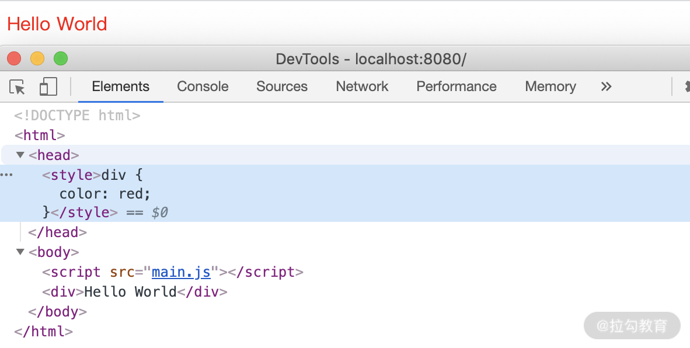The height and width of the screenshot is (348, 690).
Task: Select the Memory tab
Action: (x=550, y=87)
